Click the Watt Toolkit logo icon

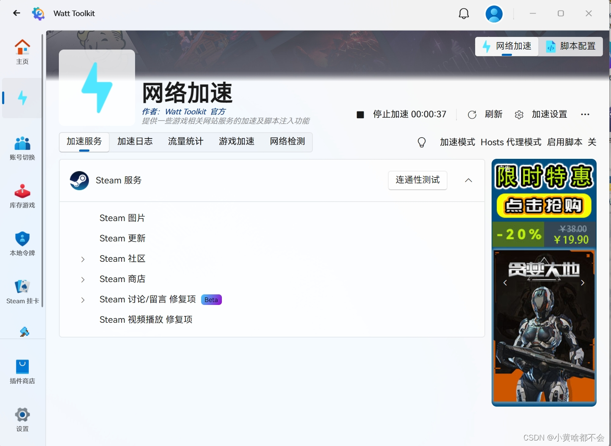coord(38,14)
